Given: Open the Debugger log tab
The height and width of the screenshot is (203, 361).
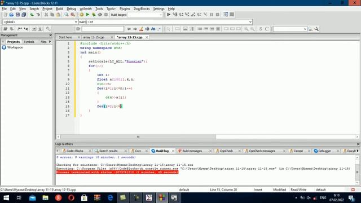Looking at the screenshot, I should [324, 151].
